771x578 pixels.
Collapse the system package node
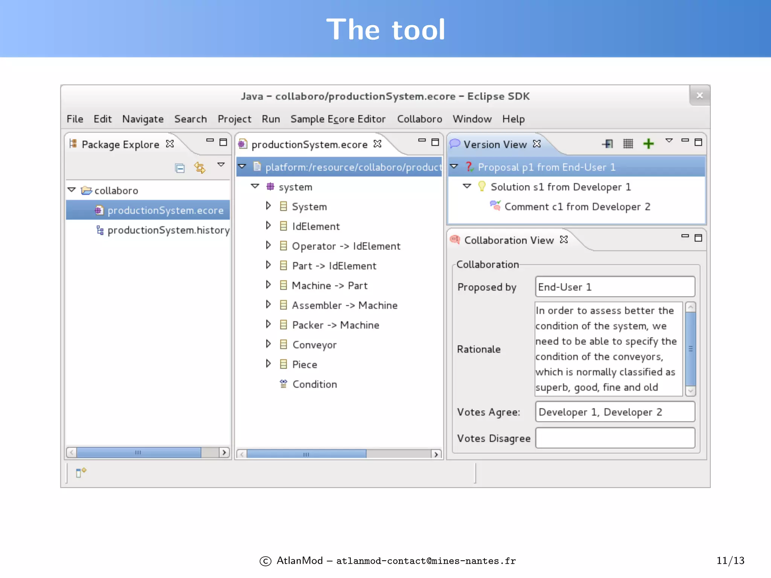pos(255,186)
